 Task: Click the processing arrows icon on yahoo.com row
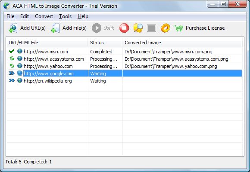(x=12, y=66)
